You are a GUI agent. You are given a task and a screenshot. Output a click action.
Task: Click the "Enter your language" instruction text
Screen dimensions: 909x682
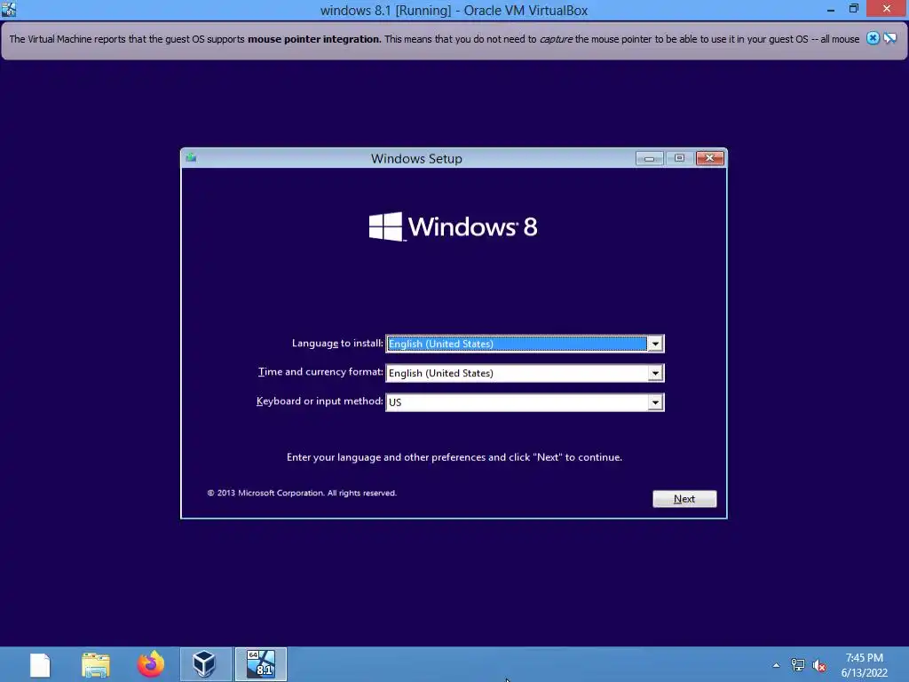[454, 457]
